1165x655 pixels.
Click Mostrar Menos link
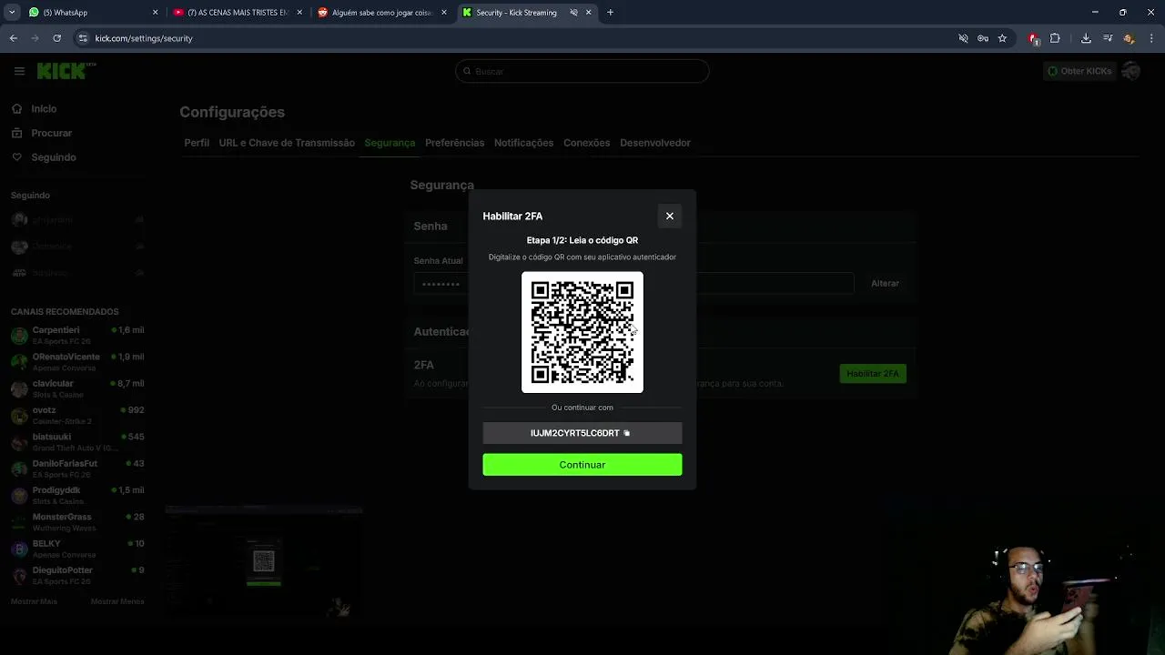point(117,601)
